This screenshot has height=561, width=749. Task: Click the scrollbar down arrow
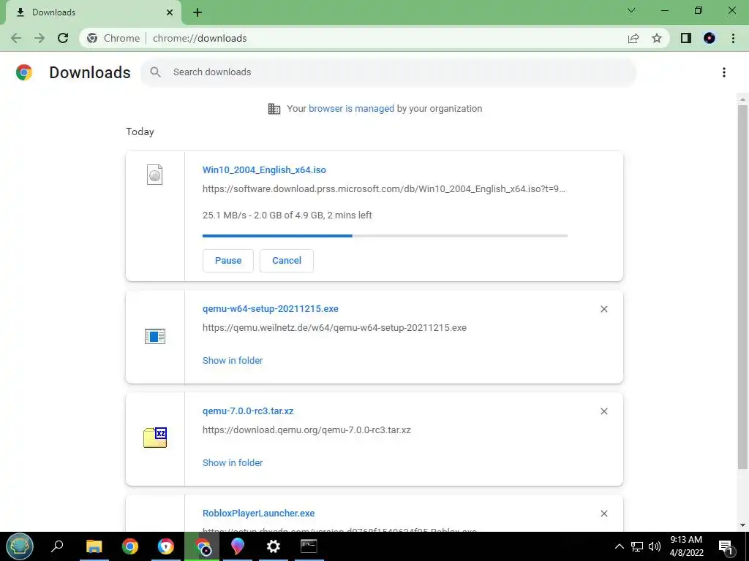pyautogui.click(x=742, y=526)
